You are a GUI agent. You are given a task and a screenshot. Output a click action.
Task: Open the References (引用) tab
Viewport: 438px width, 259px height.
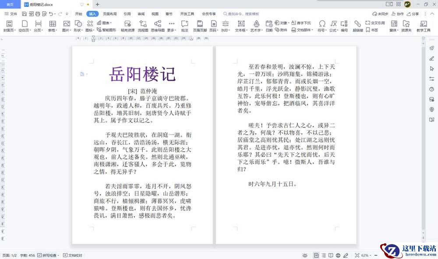pyautogui.click(x=127, y=14)
